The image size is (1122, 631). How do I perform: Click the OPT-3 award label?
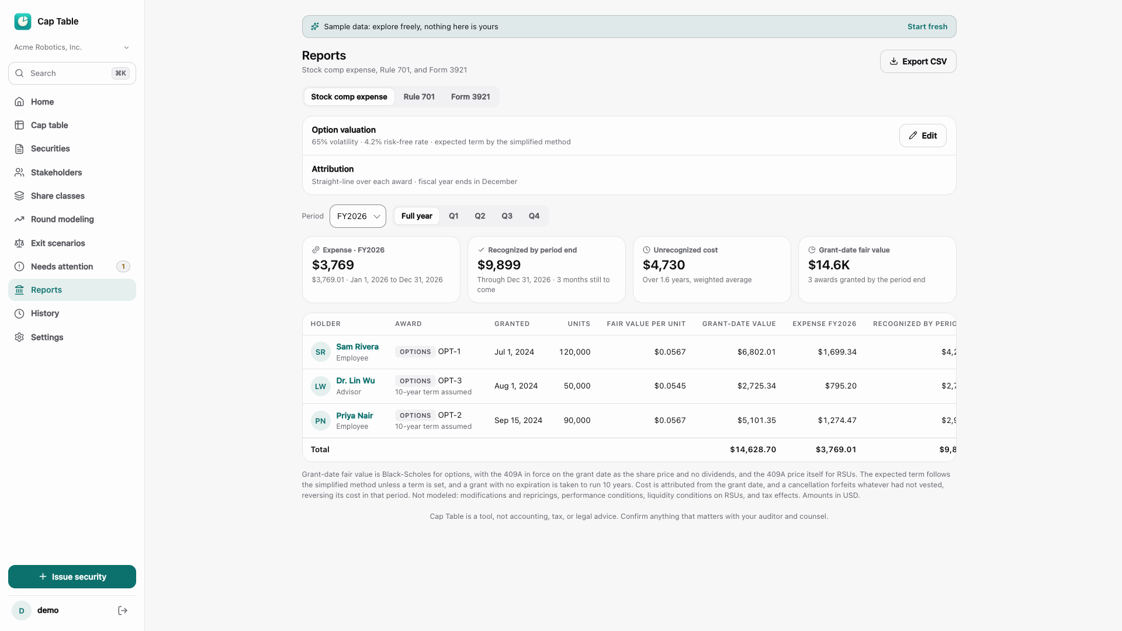pos(450,380)
